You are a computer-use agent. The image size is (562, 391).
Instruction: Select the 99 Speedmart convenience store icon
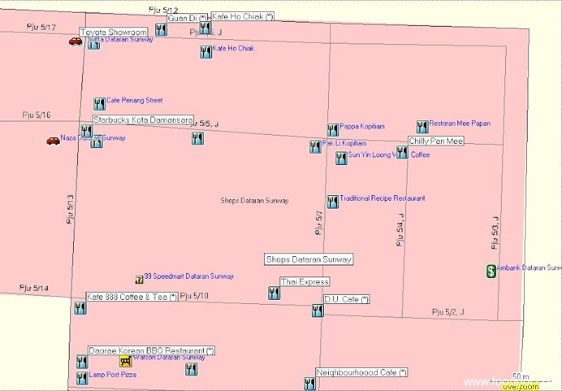click(139, 279)
